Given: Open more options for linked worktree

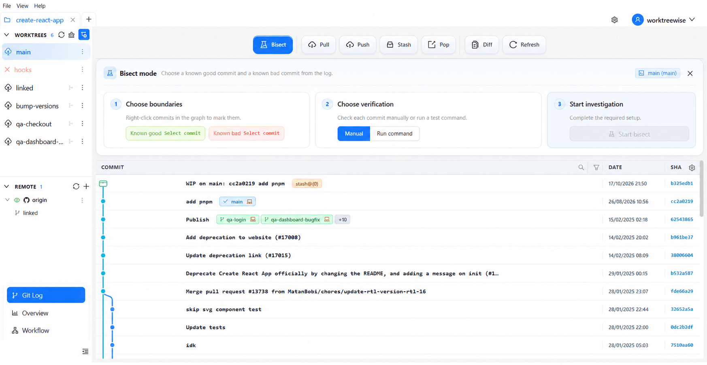Looking at the screenshot, I should click(x=82, y=88).
